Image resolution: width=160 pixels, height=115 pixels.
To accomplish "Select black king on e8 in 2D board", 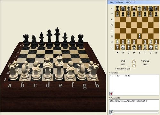I will coord(140,9).
